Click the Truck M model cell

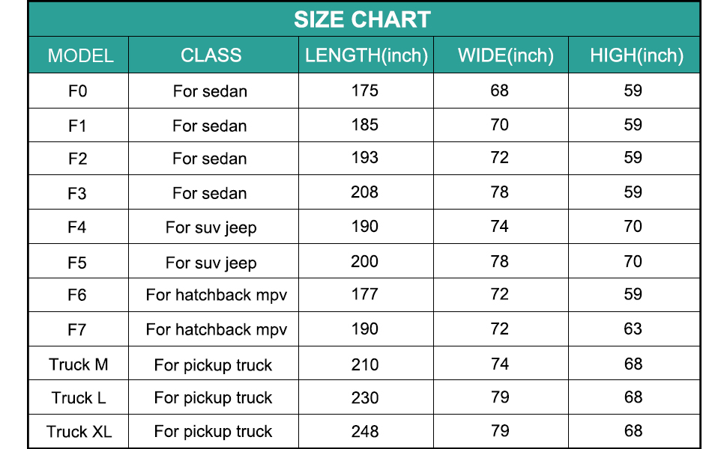79,364
